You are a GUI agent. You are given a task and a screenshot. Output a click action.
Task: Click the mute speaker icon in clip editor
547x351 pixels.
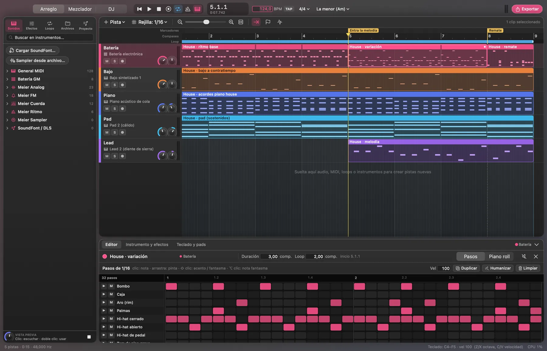[x=524, y=257]
